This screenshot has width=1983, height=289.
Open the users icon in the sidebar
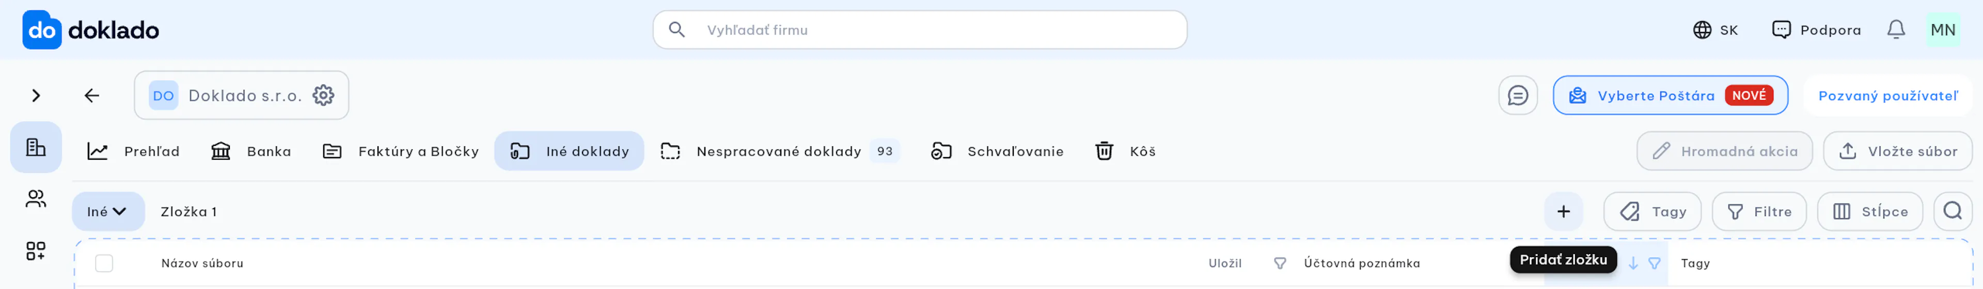36,199
